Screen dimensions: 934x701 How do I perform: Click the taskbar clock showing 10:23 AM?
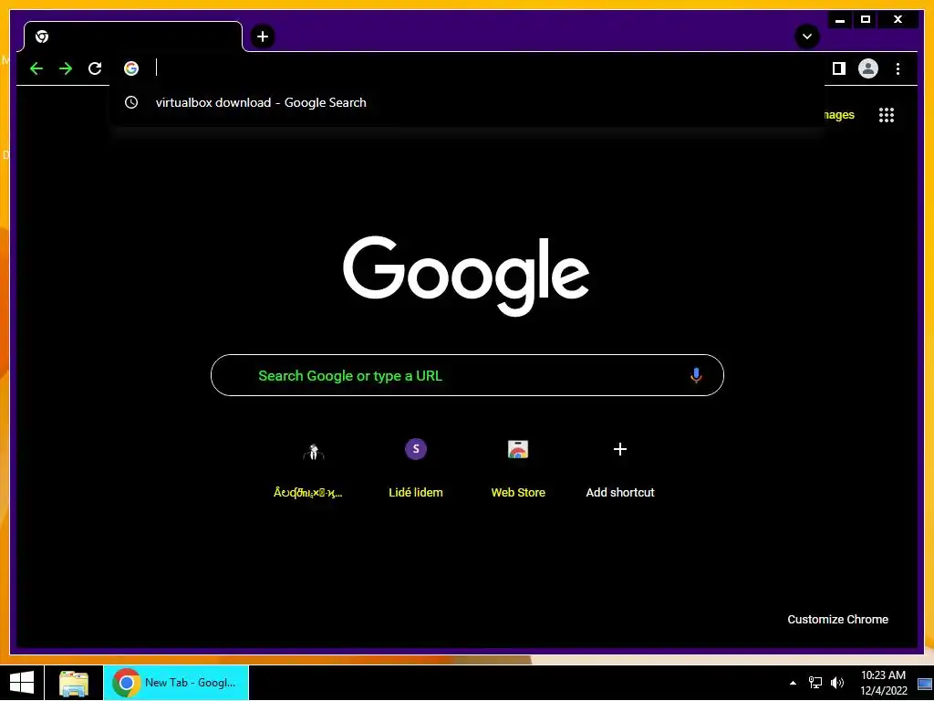click(x=883, y=683)
